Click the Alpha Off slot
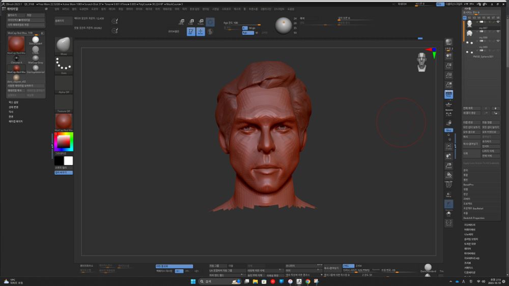 [x=63, y=84]
